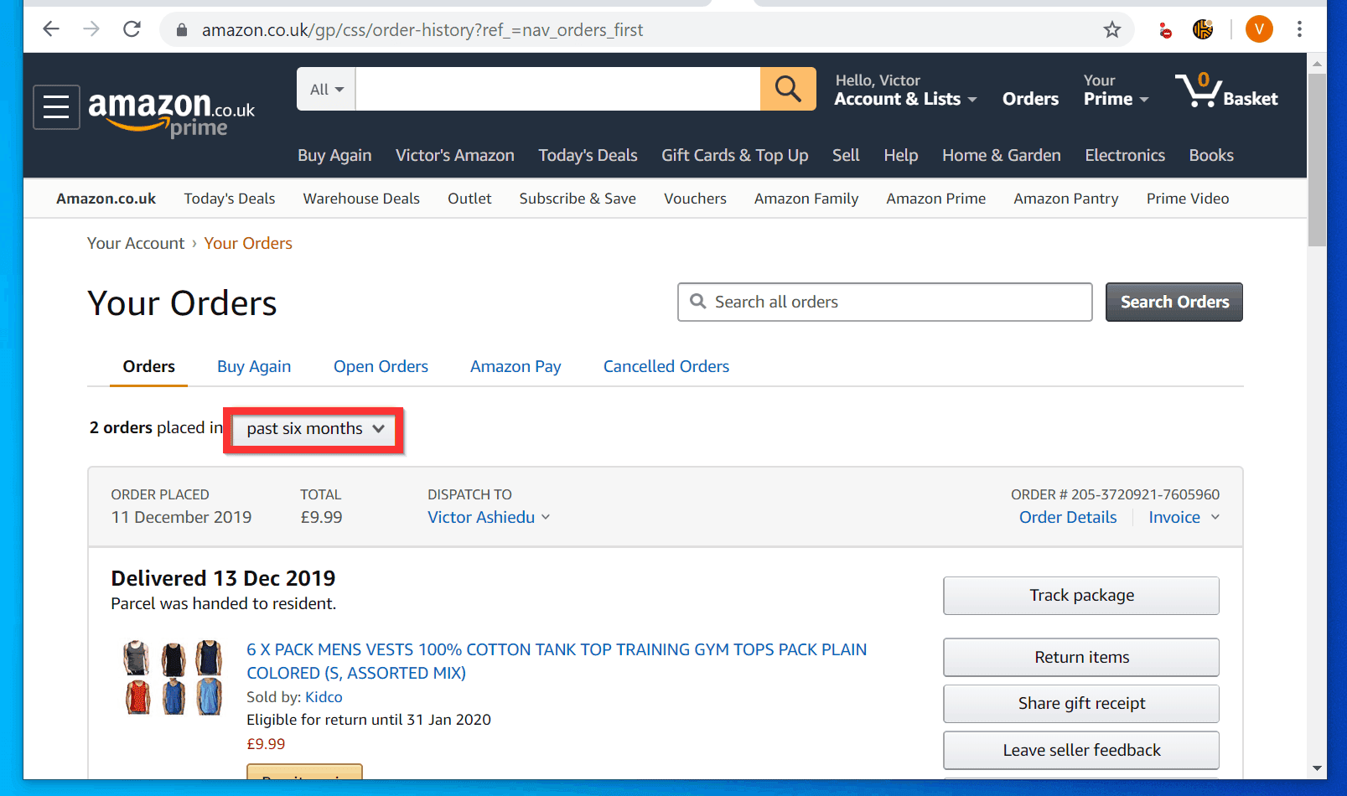Click the Return items button
The image size is (1347, 796).
1080,657
